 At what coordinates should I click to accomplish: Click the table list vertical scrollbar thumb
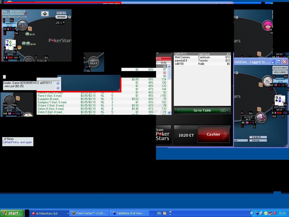click(169, 74)
